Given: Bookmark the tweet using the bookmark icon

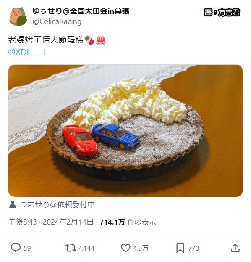Looking at the screenshot, I should (180, 248).
